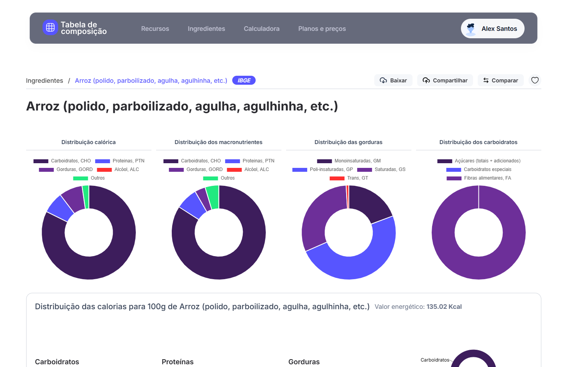Screen dimensions: 571x367
Task: Click the Carboidratos column heading
Action: (57, 362)
